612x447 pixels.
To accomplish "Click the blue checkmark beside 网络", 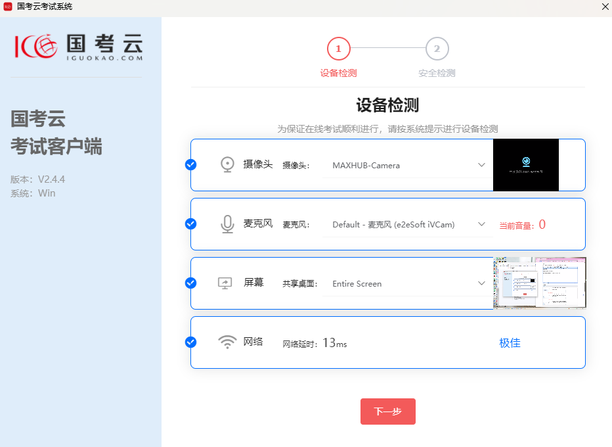I will 191,342.
